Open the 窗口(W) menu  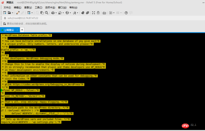click(62, 7)
